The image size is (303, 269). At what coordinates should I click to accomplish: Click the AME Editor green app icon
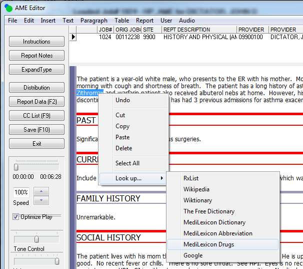[8, 7]
